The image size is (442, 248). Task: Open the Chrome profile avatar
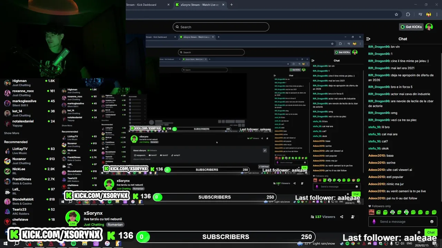429,14
